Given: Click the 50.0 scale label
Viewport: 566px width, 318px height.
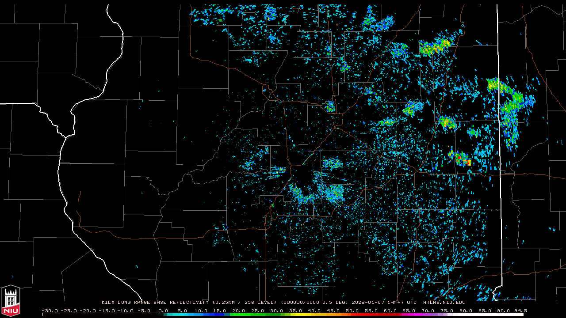Looking at the screenshot, I should 353,311.
